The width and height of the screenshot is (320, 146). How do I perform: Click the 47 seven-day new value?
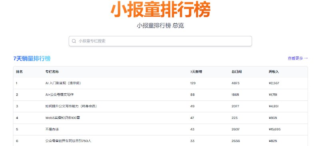192,118
